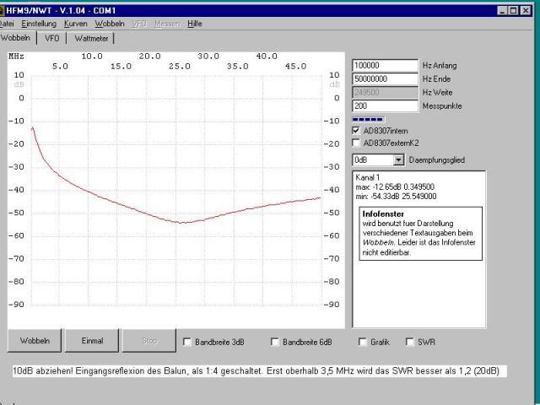
Task: Tick the Bandbreite 6dB checkbox
Action: click(275, 342)
